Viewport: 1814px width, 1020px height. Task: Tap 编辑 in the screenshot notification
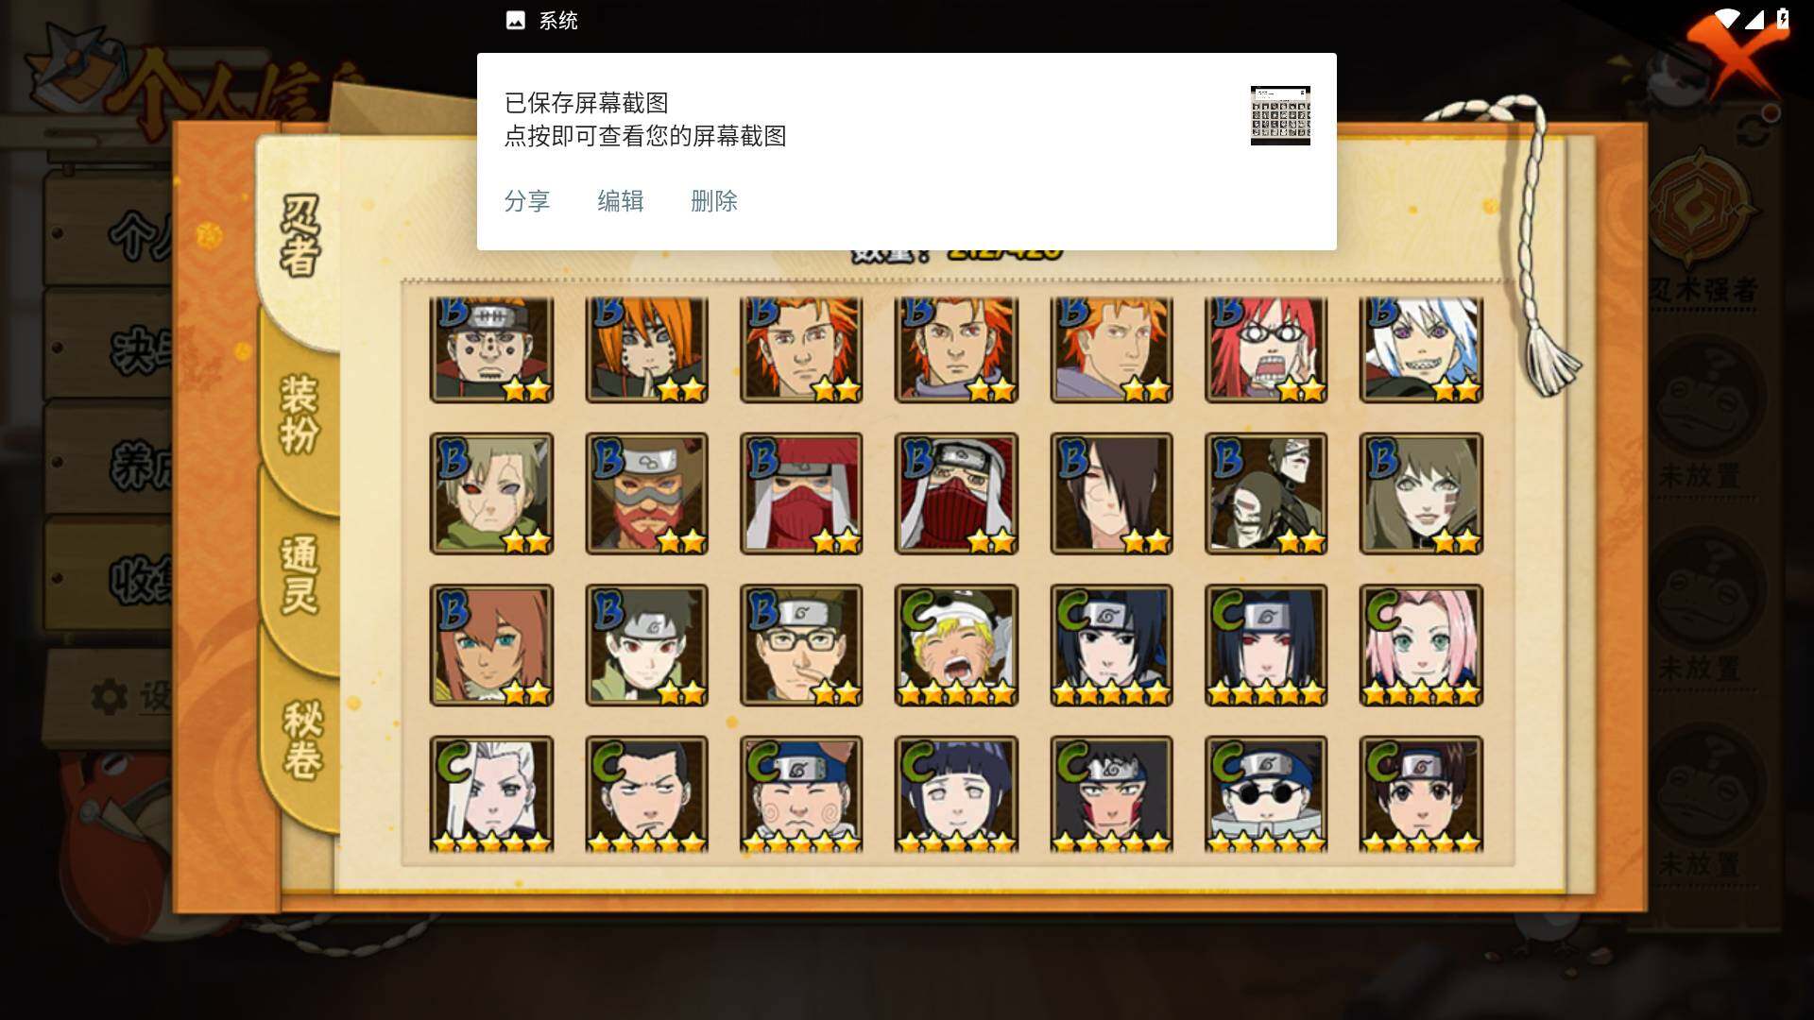621,200
